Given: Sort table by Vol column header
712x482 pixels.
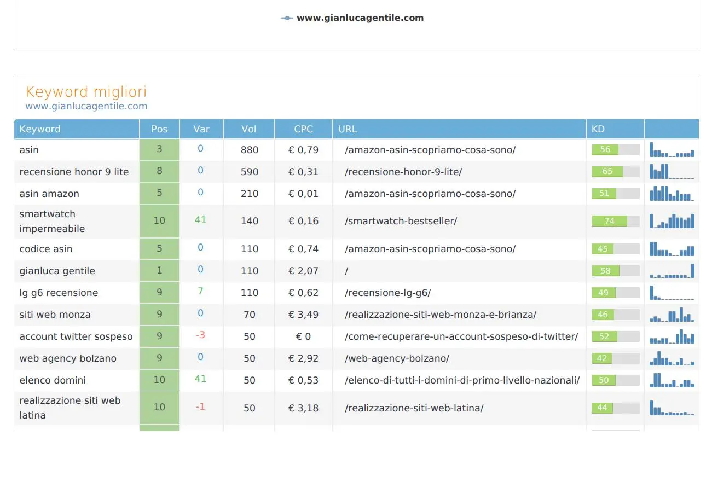Looking at the screenshot, I should coord(249,129).
